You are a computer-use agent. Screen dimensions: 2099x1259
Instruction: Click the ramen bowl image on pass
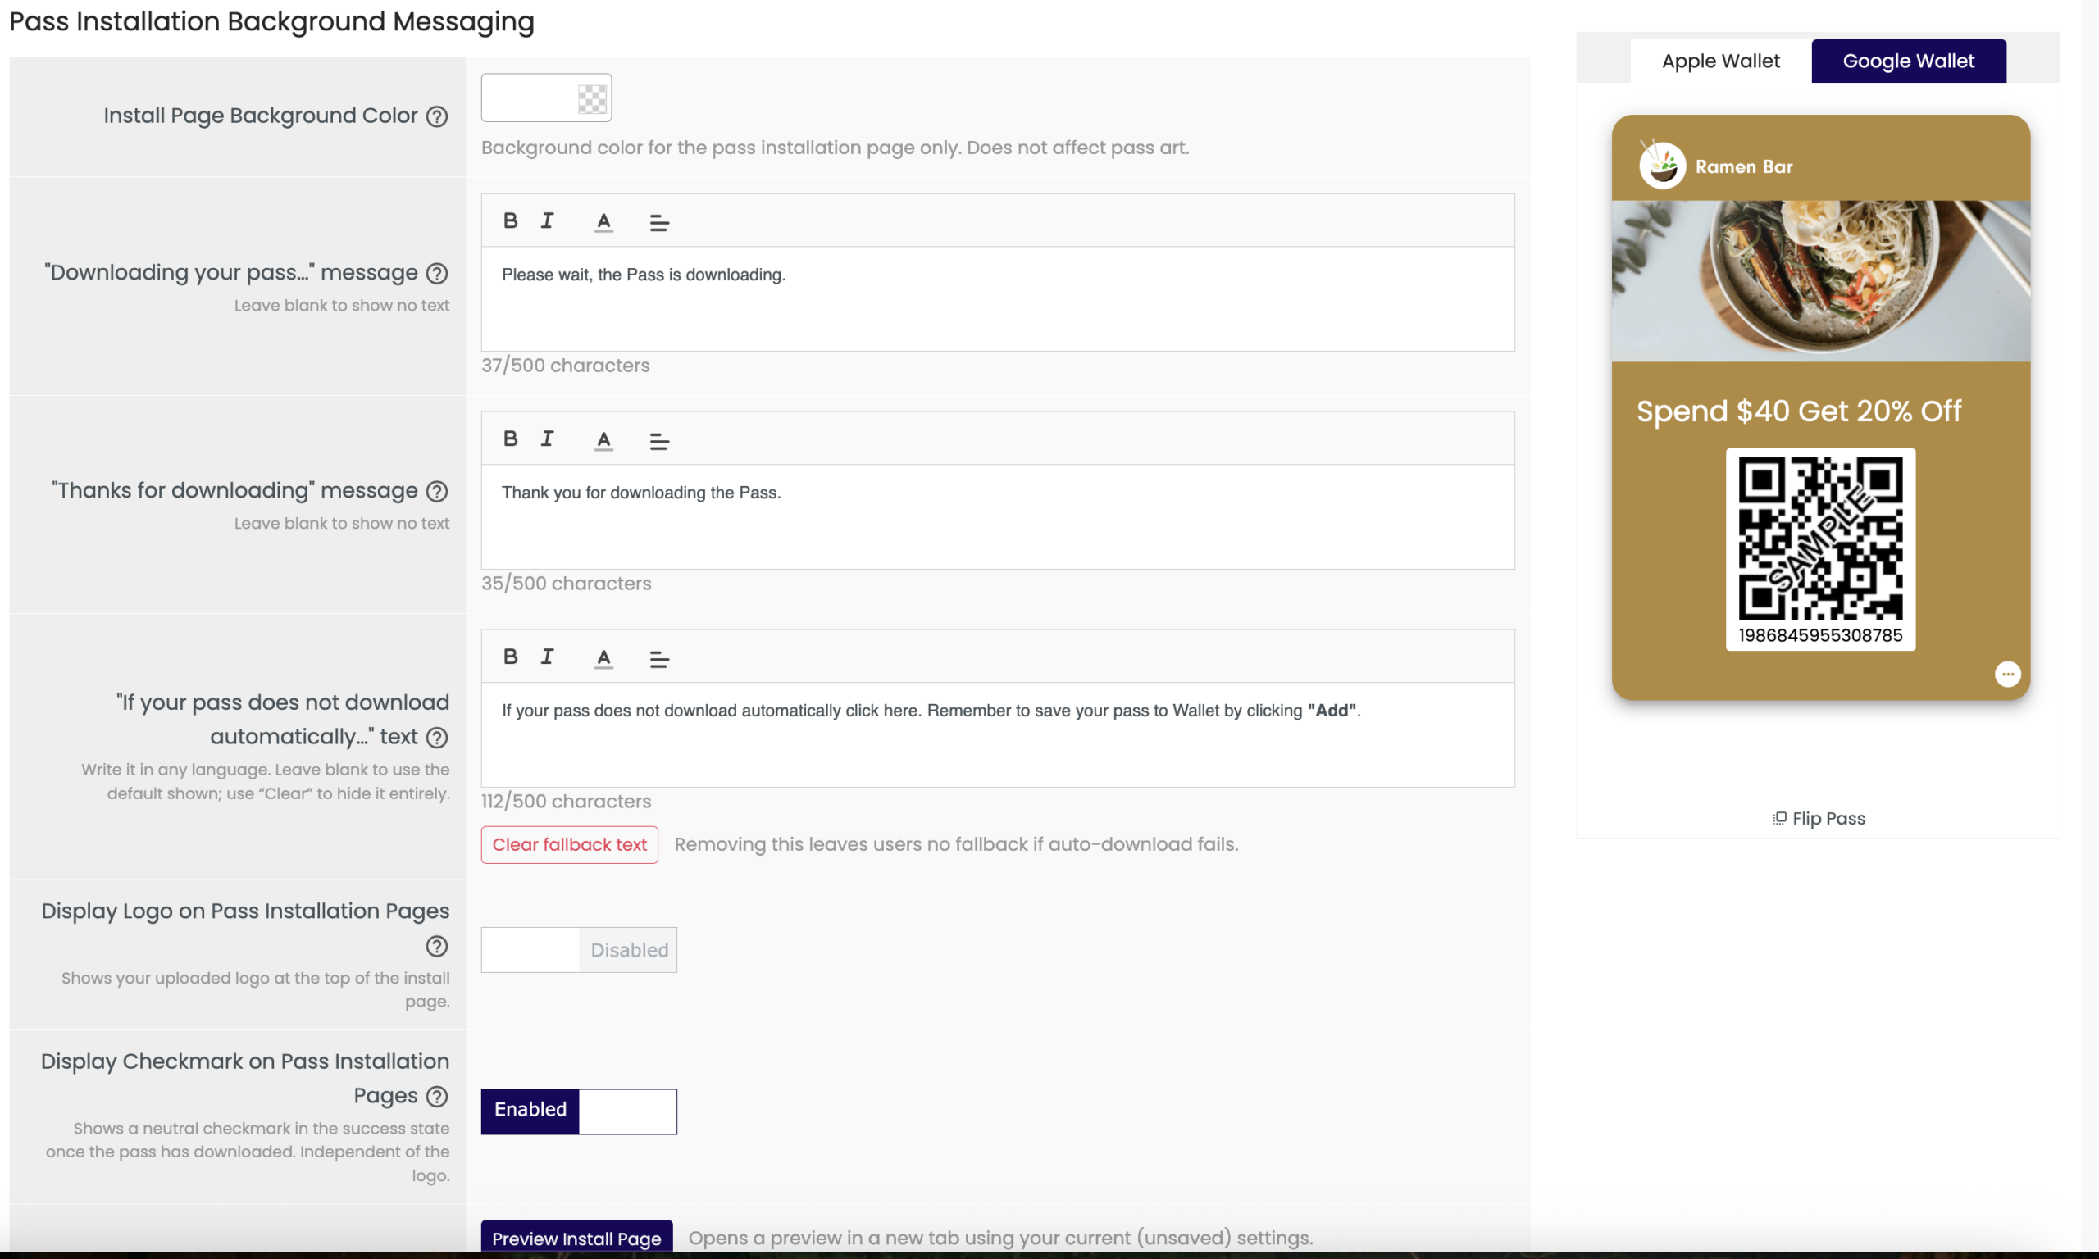tap(1821, 281)
